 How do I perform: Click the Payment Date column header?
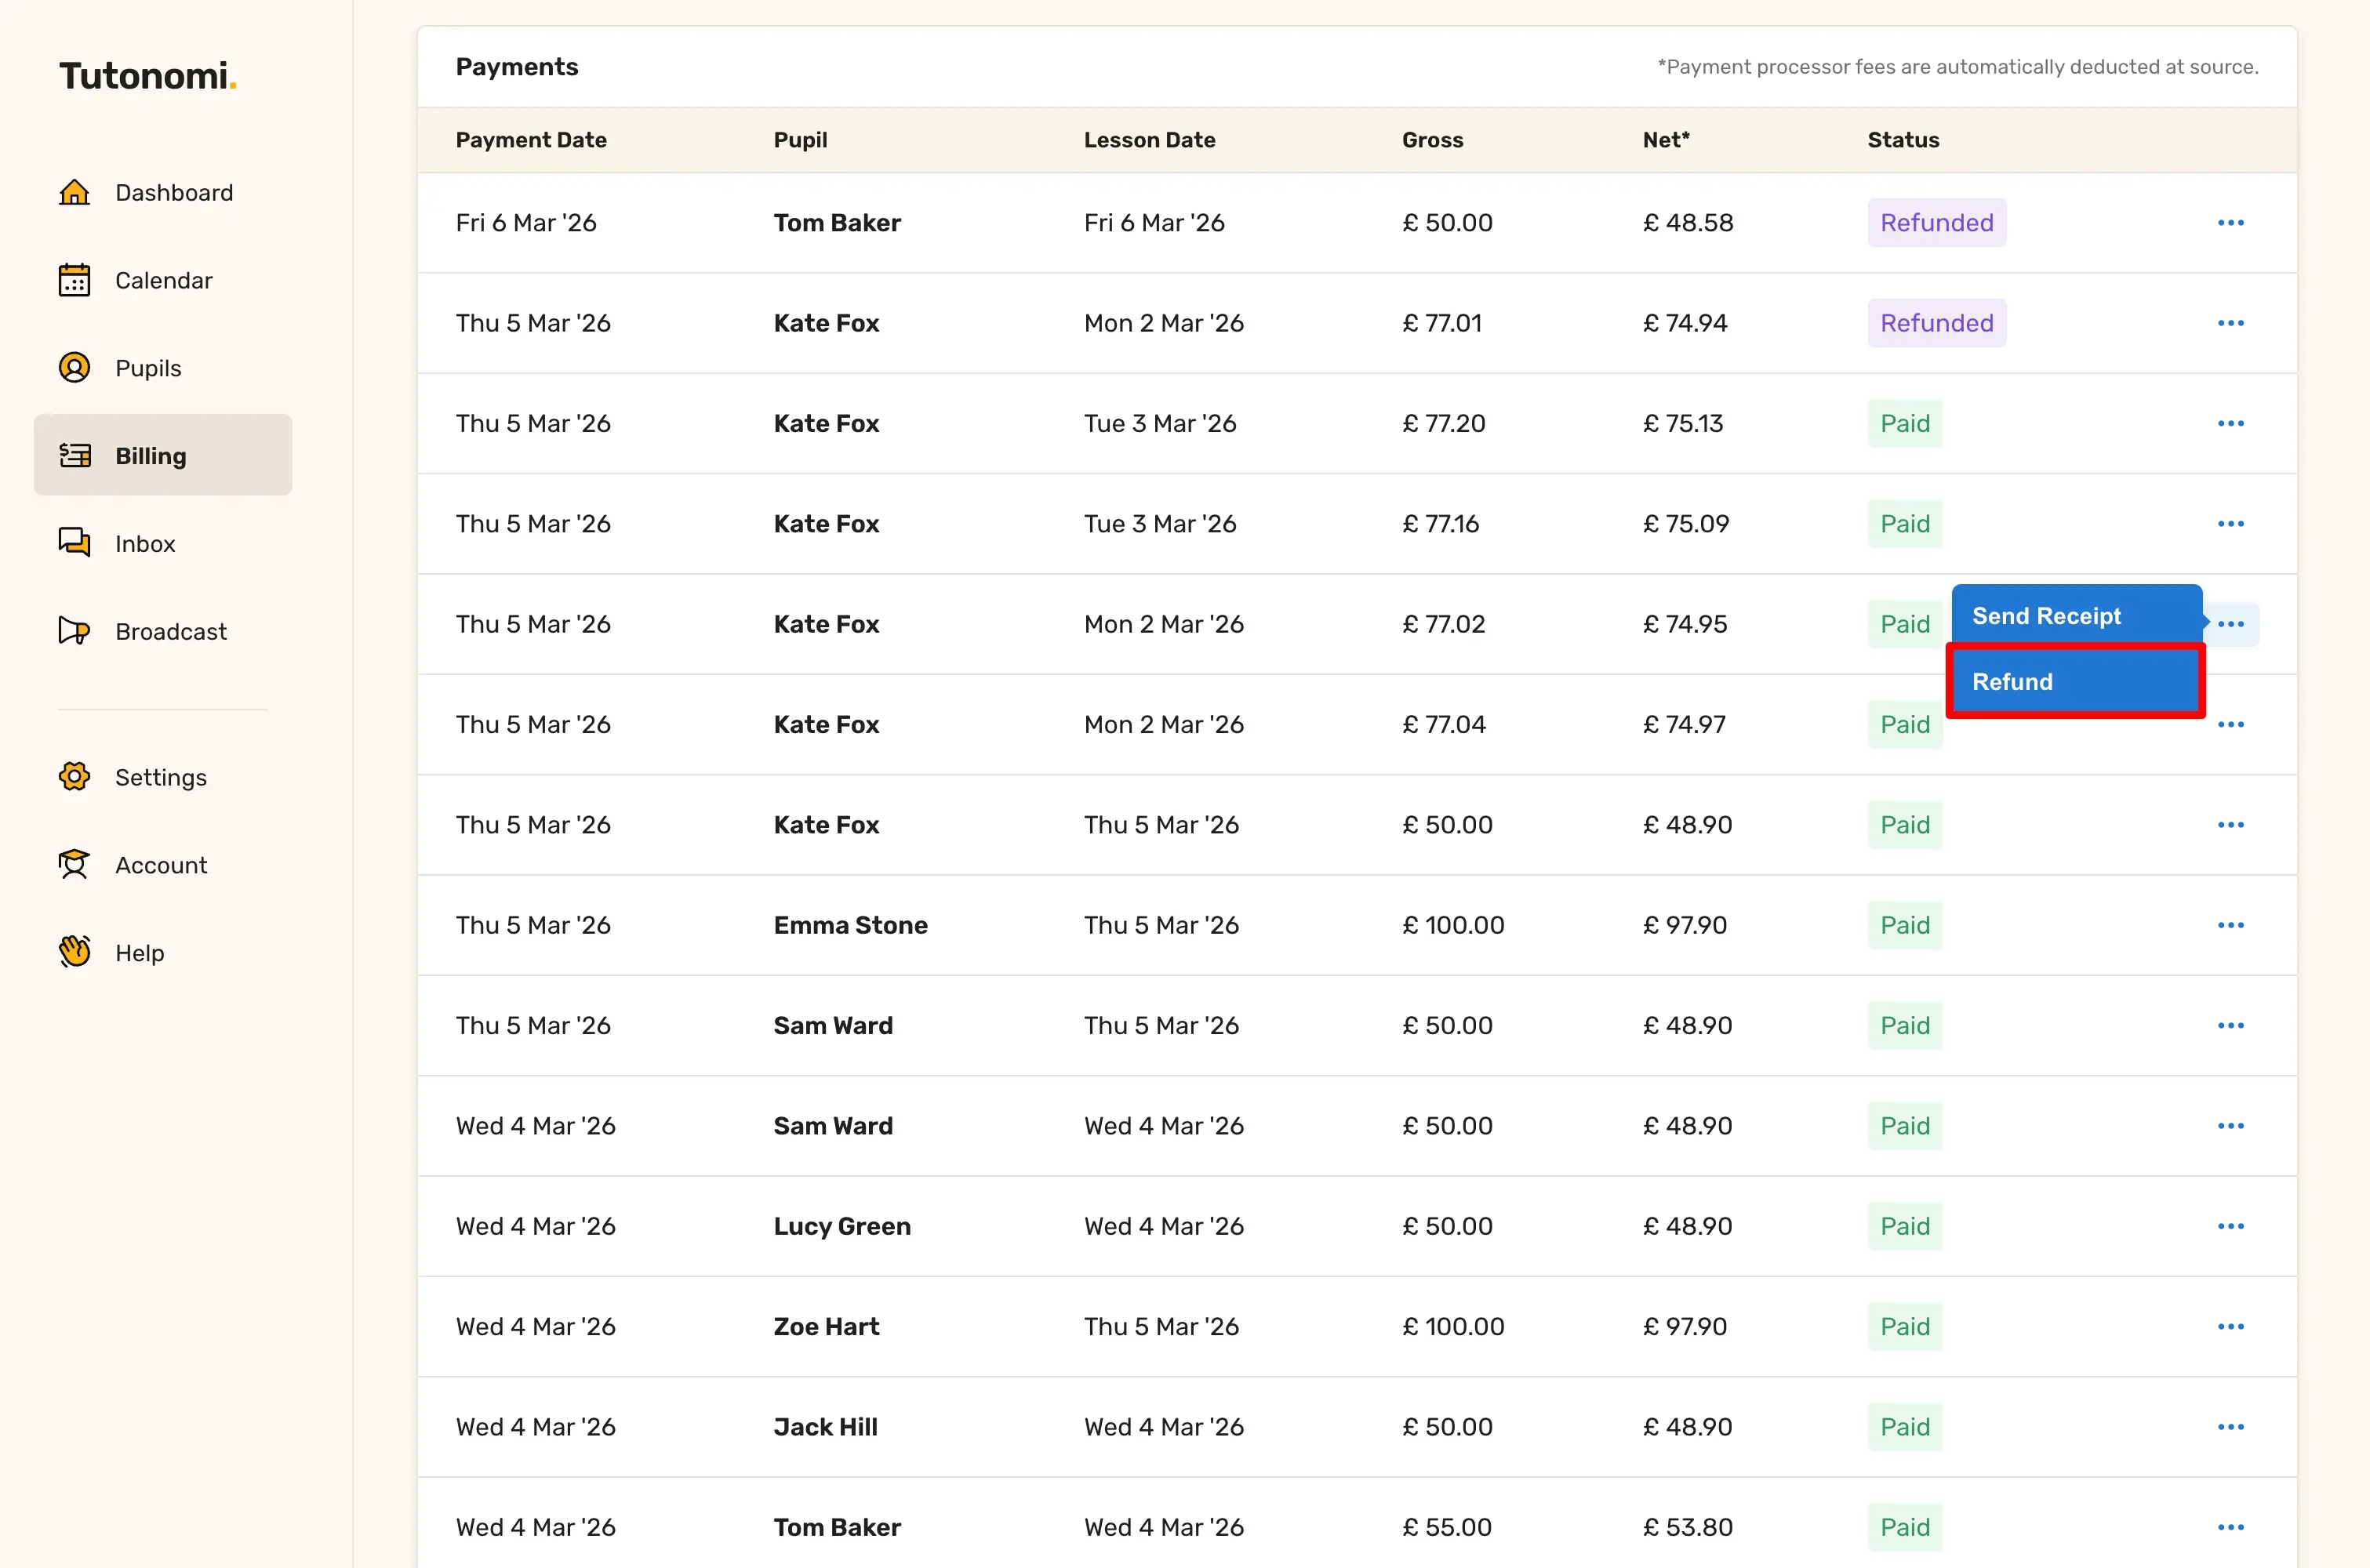pos(531,140)
